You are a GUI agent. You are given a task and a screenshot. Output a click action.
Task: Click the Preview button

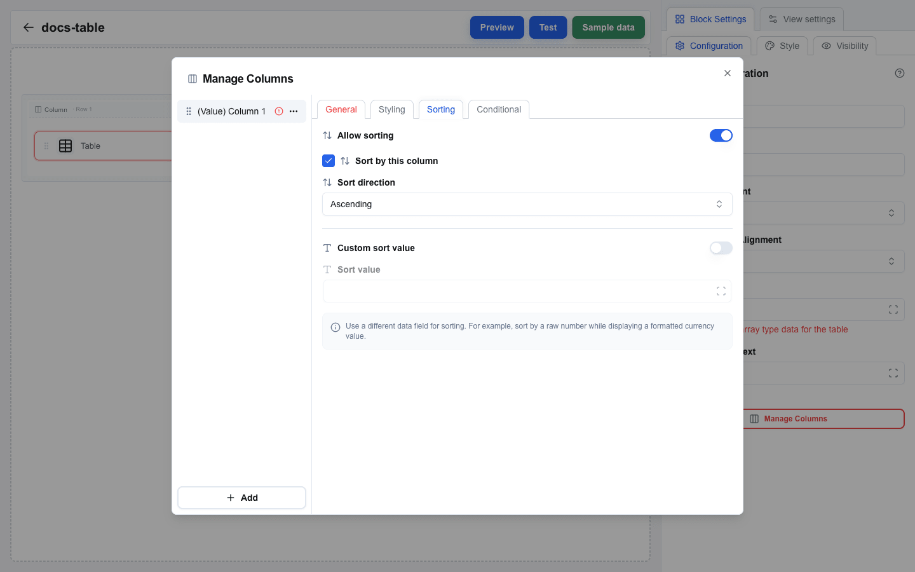pyautogui.click(x=497, y=27)
